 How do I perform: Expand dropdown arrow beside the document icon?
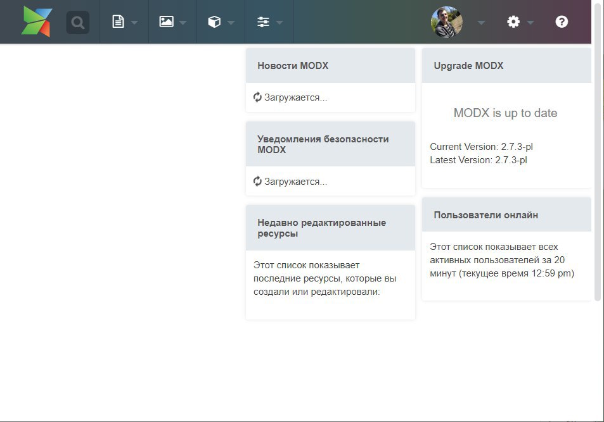[134, 23]
